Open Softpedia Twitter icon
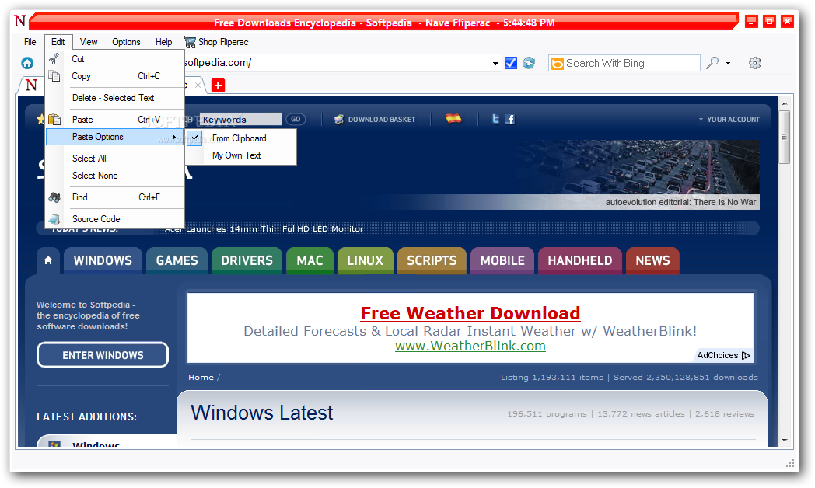Screen dimensions: 815x488 495,119
